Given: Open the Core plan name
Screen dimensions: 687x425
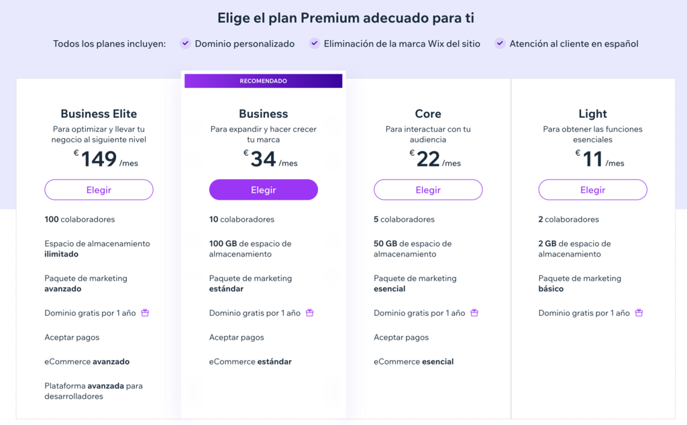Looking at the screenshot, I should [x=427, y=113].
